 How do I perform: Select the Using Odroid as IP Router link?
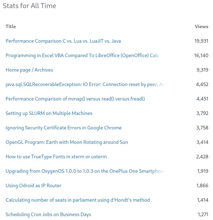click(x=33, y=185)
